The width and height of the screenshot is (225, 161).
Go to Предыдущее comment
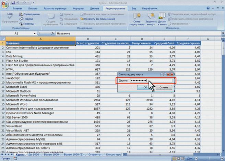(69, 19)
